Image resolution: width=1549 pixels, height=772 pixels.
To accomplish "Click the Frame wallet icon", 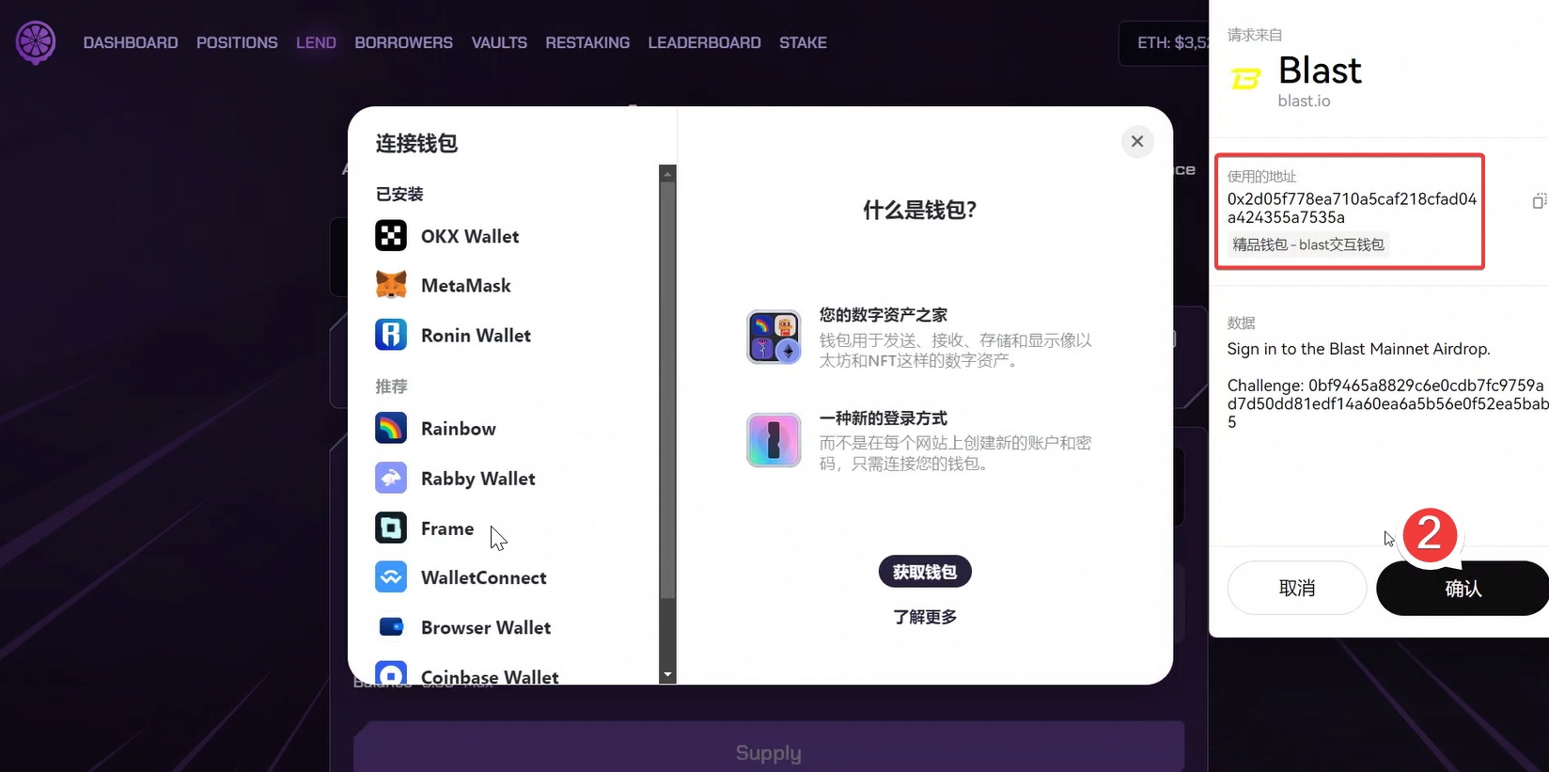I will [391, 528].
